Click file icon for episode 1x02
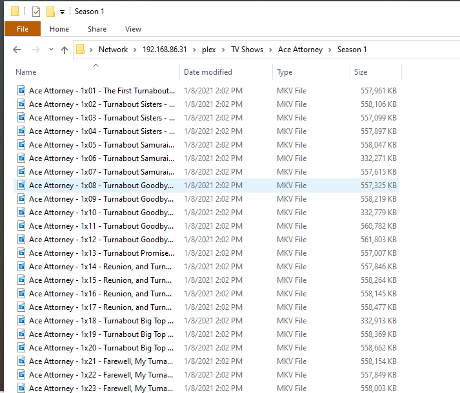460x393 pixels. (x=21, y=104)
